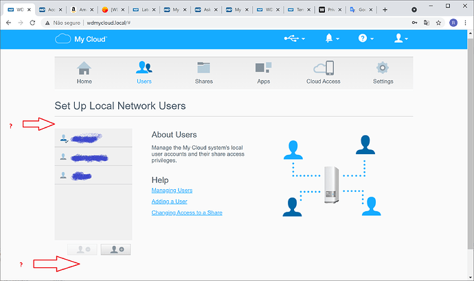Screen dimensions: 474x281
Task: Click the Set Up Local Network Users heading
Action: [x=120, y=106]
